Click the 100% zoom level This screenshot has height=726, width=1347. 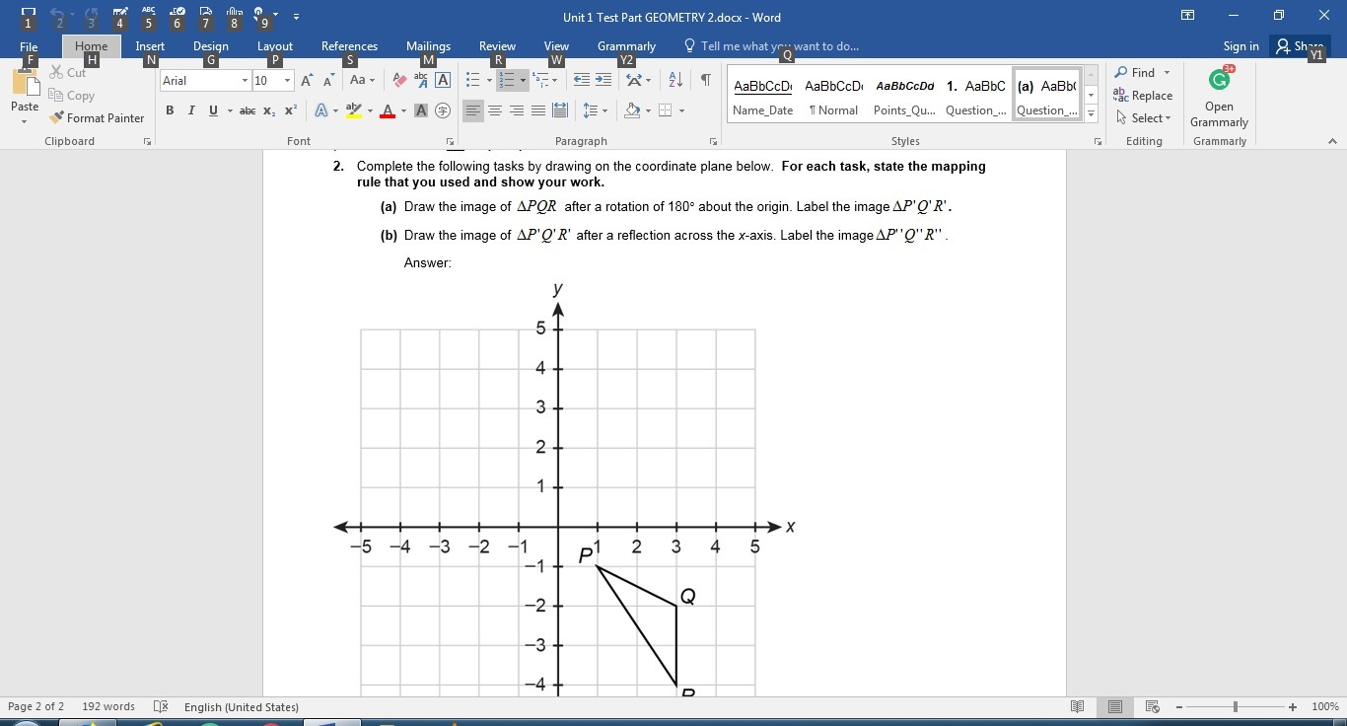point(1324,706)
